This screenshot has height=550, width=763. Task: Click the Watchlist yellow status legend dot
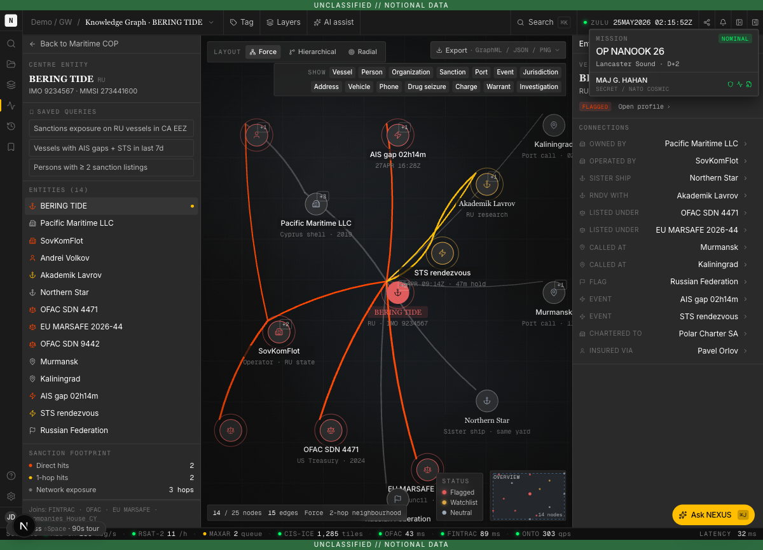tap(444, 502)
